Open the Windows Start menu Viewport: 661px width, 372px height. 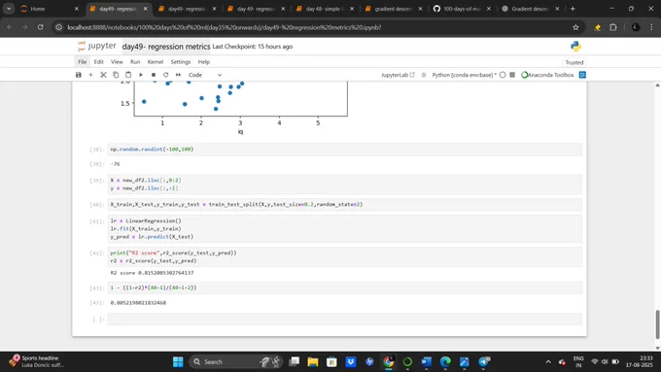[x=178, y=361]
